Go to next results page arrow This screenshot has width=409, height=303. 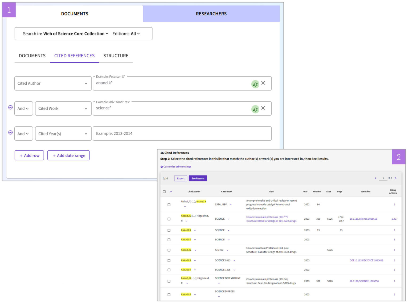pos(396,178)
